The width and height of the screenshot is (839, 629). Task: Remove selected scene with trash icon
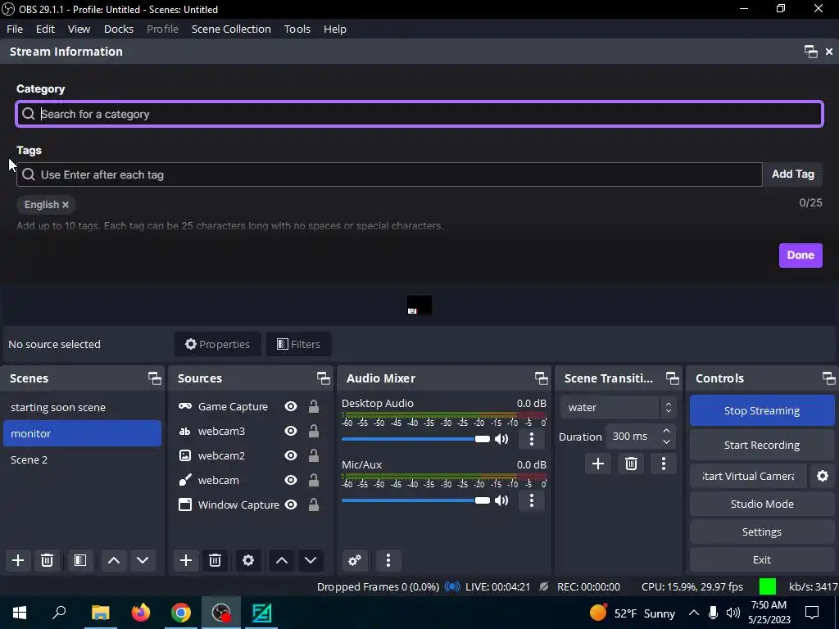[x=47, y=560]
